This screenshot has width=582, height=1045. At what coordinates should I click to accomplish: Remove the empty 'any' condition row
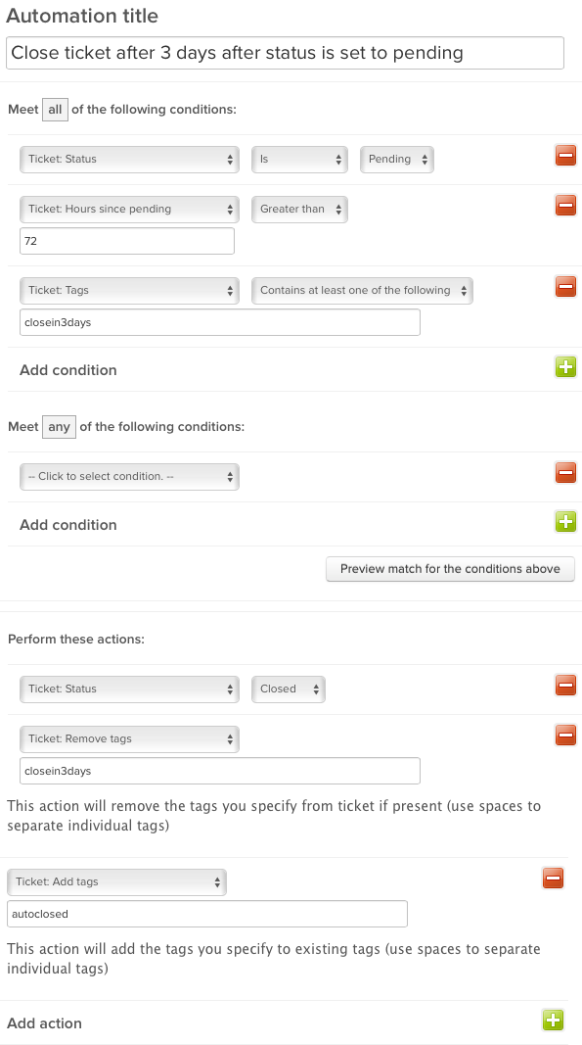pyautogui.click(x=565, y=473)
